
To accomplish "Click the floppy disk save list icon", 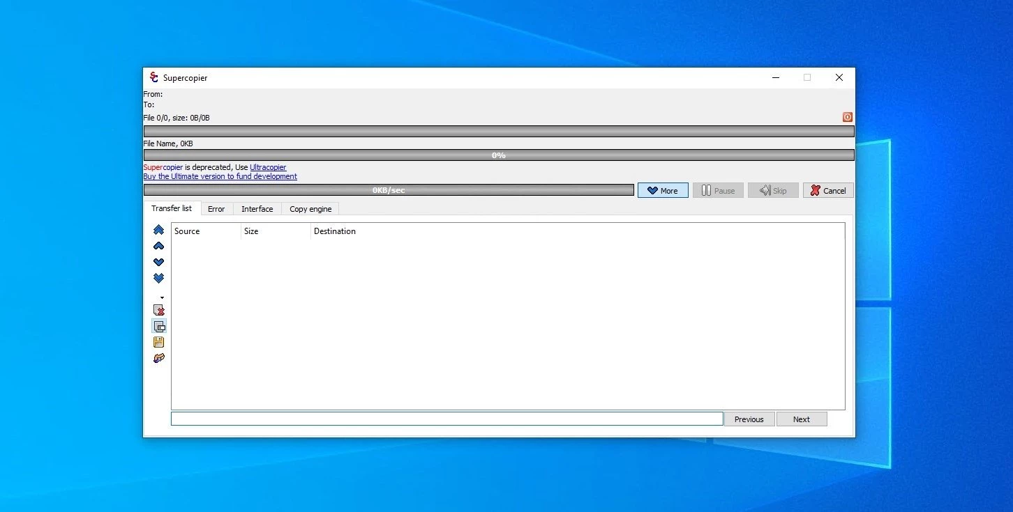I will (x=158, y=342).
